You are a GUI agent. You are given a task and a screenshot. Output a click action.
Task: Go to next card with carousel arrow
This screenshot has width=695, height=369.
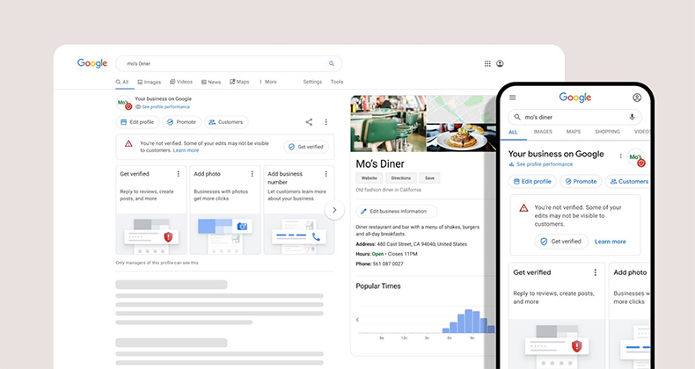[x=334, y=210]
